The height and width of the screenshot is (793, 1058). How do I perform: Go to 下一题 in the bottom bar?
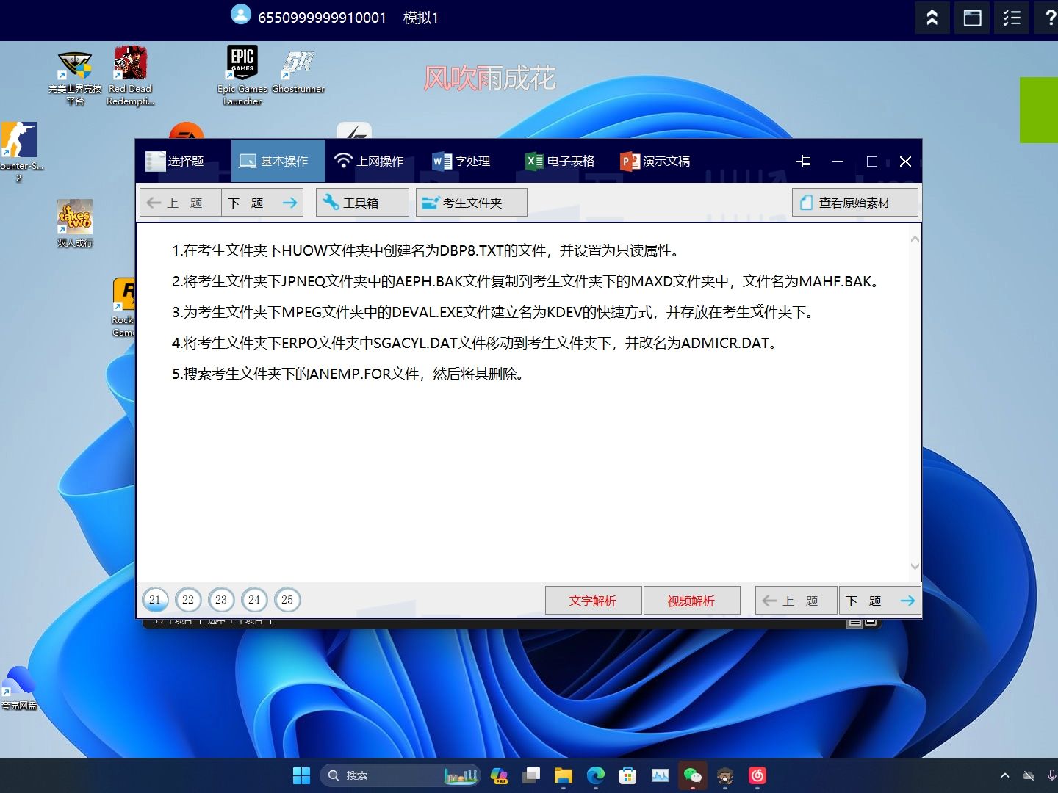[x=879, y=601]
